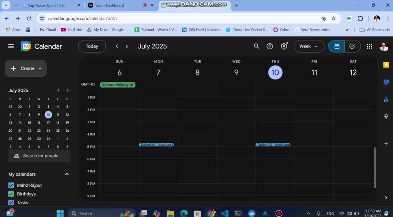Open tab search dropdown arrow
393x217 pixels.
[x=6, y=5]
